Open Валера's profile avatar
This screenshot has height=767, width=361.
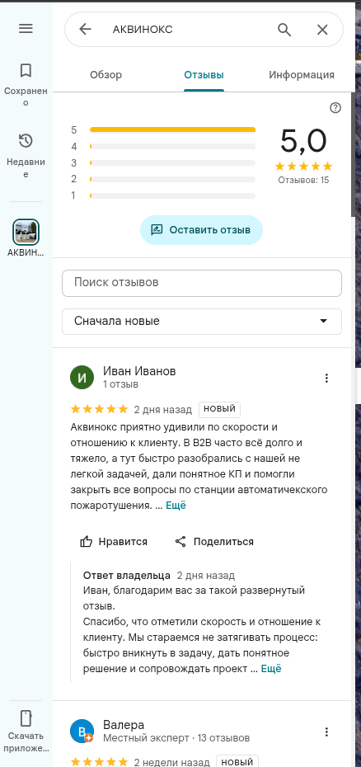pyautogui.click(x=82, y=732)
